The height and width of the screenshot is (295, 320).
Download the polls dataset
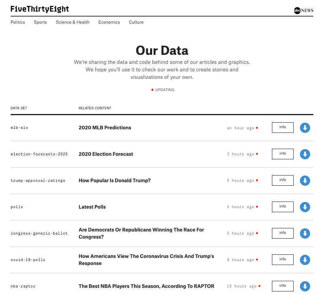pyautogui.click(x=305, y=207)
